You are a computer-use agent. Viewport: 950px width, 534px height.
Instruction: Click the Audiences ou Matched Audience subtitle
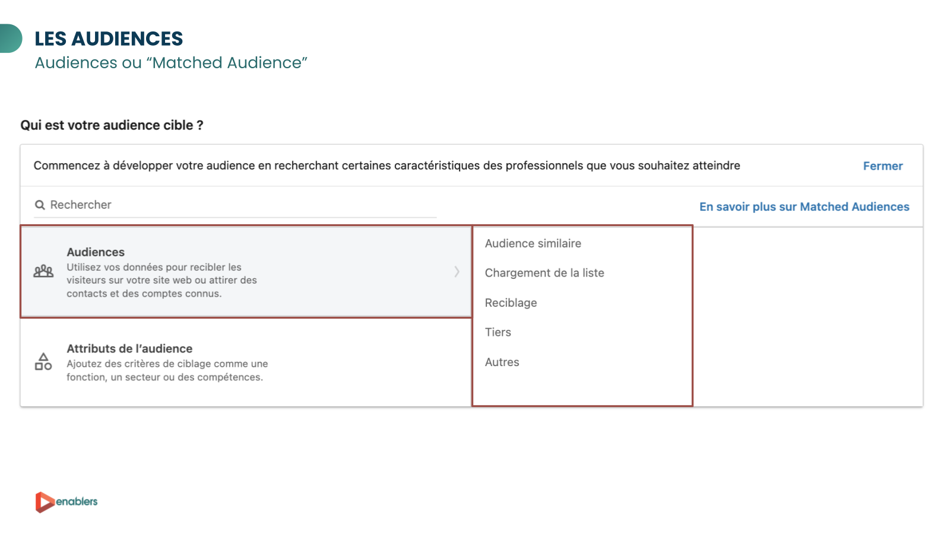tap(171, 63)
